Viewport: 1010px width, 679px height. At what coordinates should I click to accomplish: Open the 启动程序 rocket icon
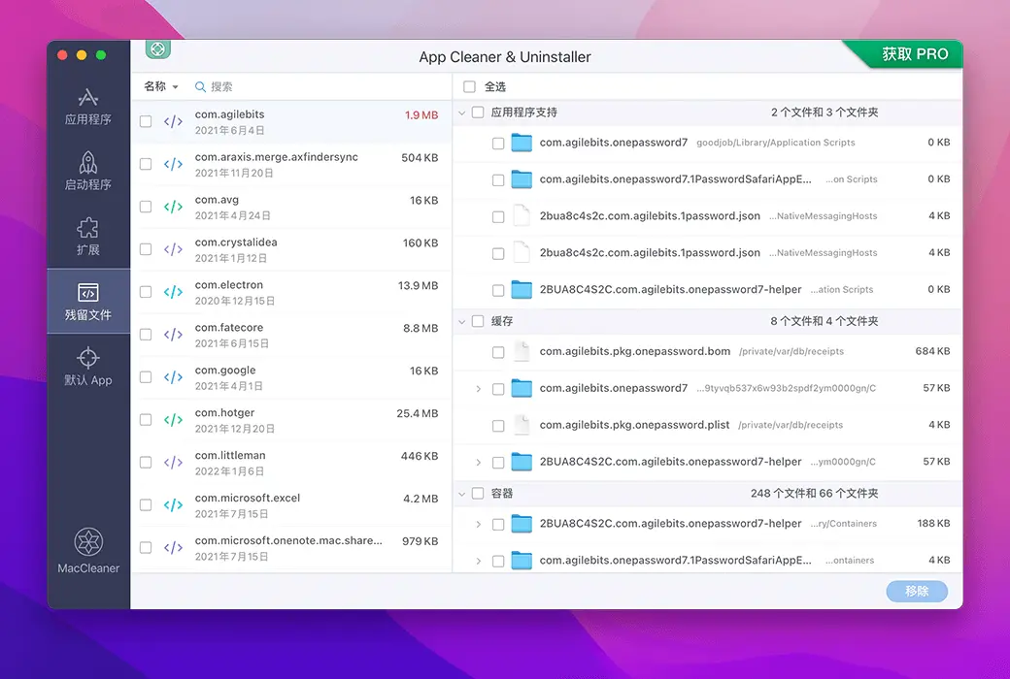coord(88,163)
